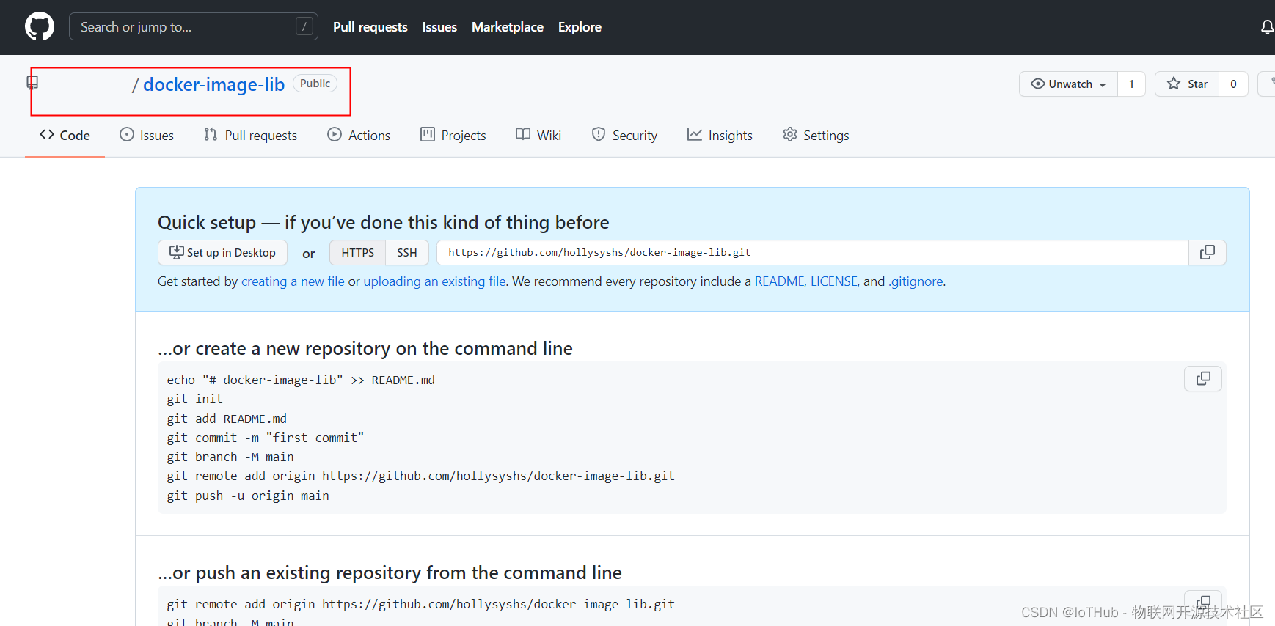Viewport: 1275px width, 626px height.
Task: Open Pull requests in top navigation
Action: point(370,27)
